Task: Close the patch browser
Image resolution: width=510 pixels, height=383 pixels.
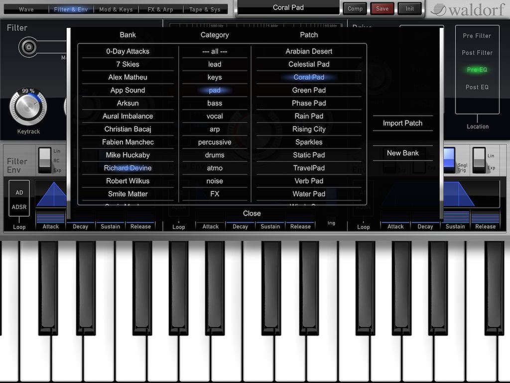Action: click(252, 213)
